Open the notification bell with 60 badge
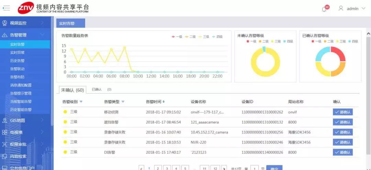Image resolution: width=371 pixels, height=170 pixels. 324,9
